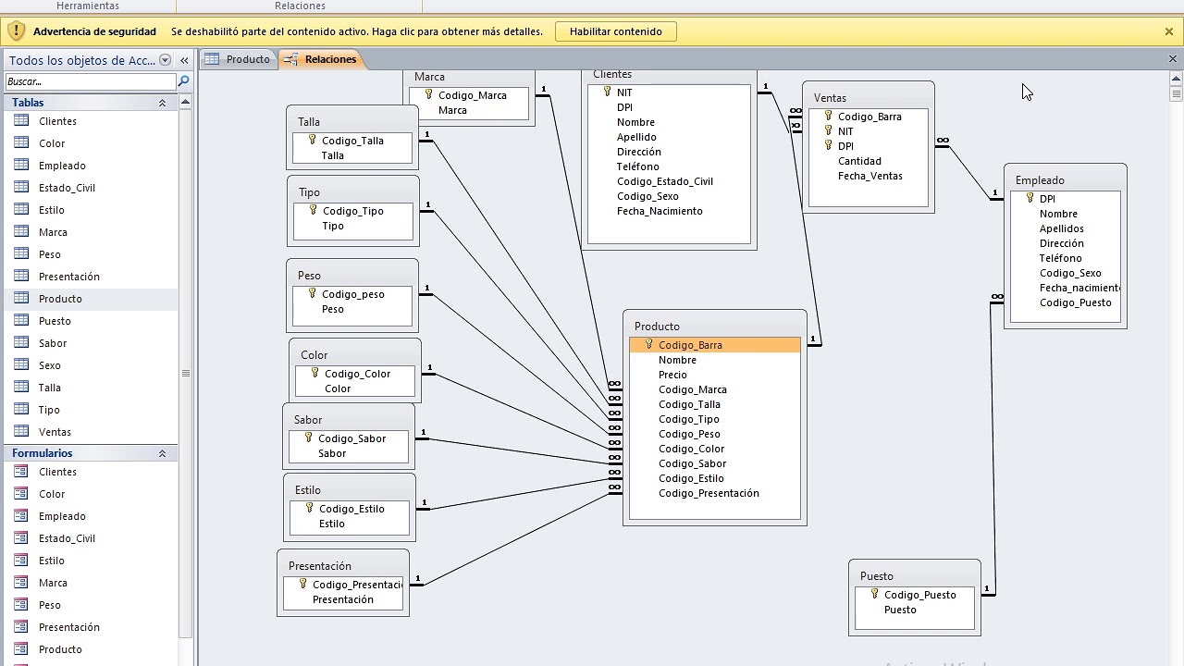The width and height of the screenshot is (1184, 666).
Task: Select Estado_Civil table icon in Tablas
Action: coord(21,188)
